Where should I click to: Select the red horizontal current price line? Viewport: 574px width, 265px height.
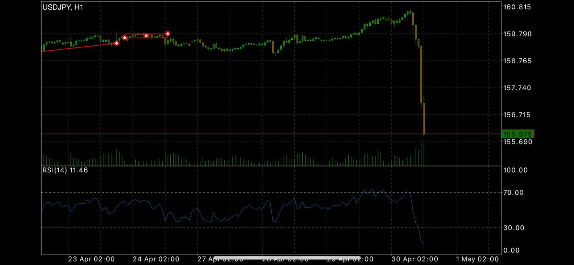(x=271, y=134)
